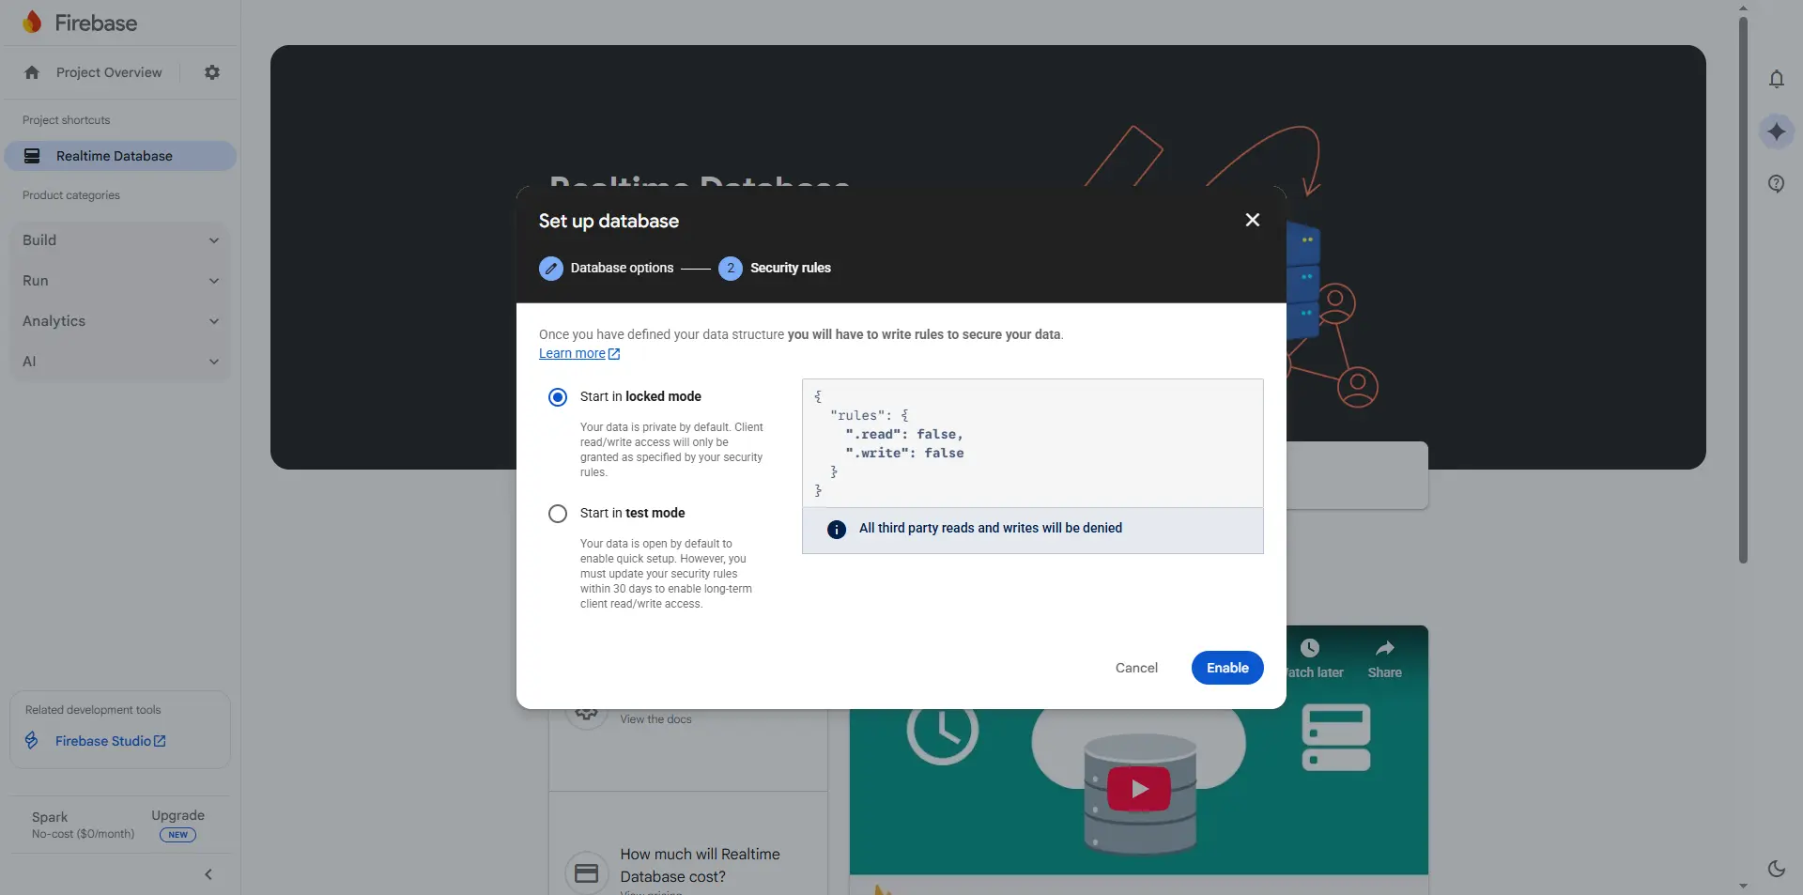This screenshot has height=895, width=1803.
Task: Collapse the sidebar with the arrow
Action: click(208, 874)
